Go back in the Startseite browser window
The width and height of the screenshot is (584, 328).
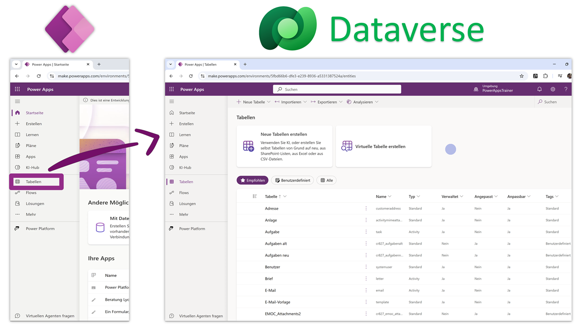17,76
